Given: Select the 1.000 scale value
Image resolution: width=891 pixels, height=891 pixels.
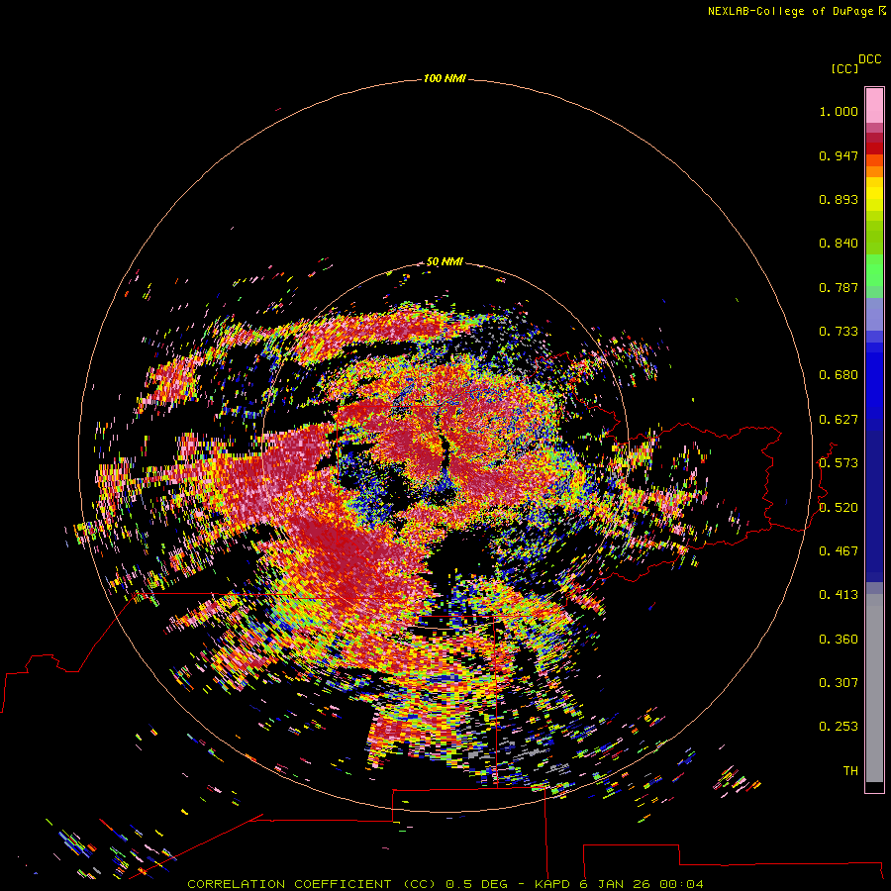Looking at the screenshot, I should point(839,111).
